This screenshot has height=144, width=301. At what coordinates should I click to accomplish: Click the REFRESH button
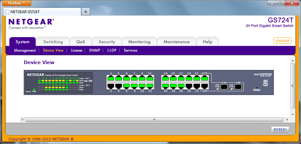click(x=280, y=129)
